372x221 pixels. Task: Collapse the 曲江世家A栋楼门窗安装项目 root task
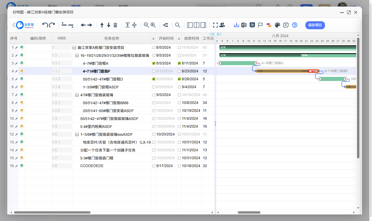click(x=74, y=48)
